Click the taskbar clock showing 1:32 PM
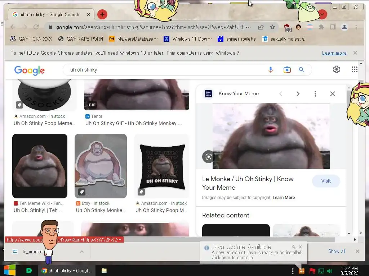The image size is (369, 276). pos(349,271)
